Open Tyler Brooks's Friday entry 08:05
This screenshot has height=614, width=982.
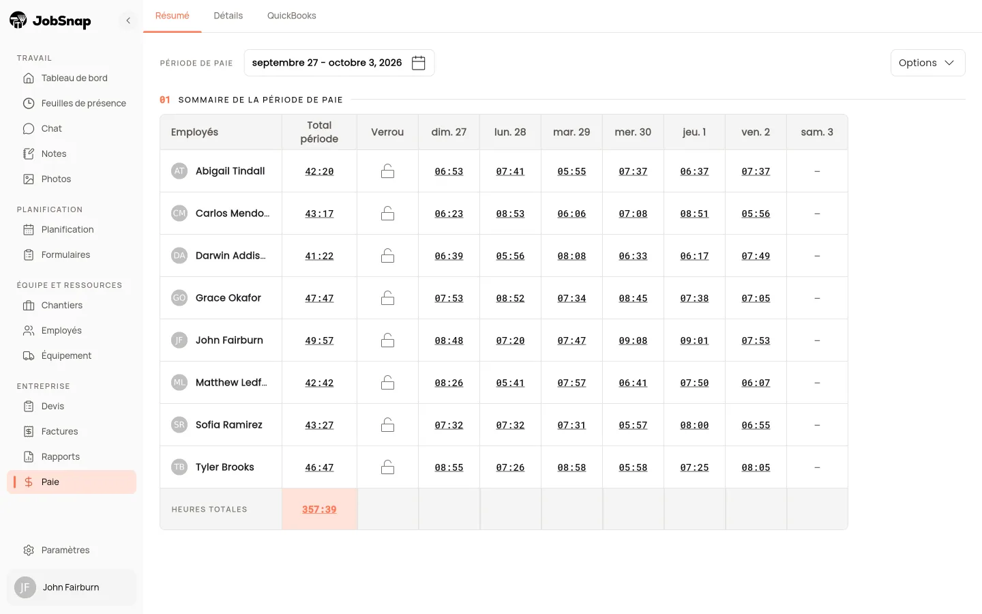pos(756,467)
